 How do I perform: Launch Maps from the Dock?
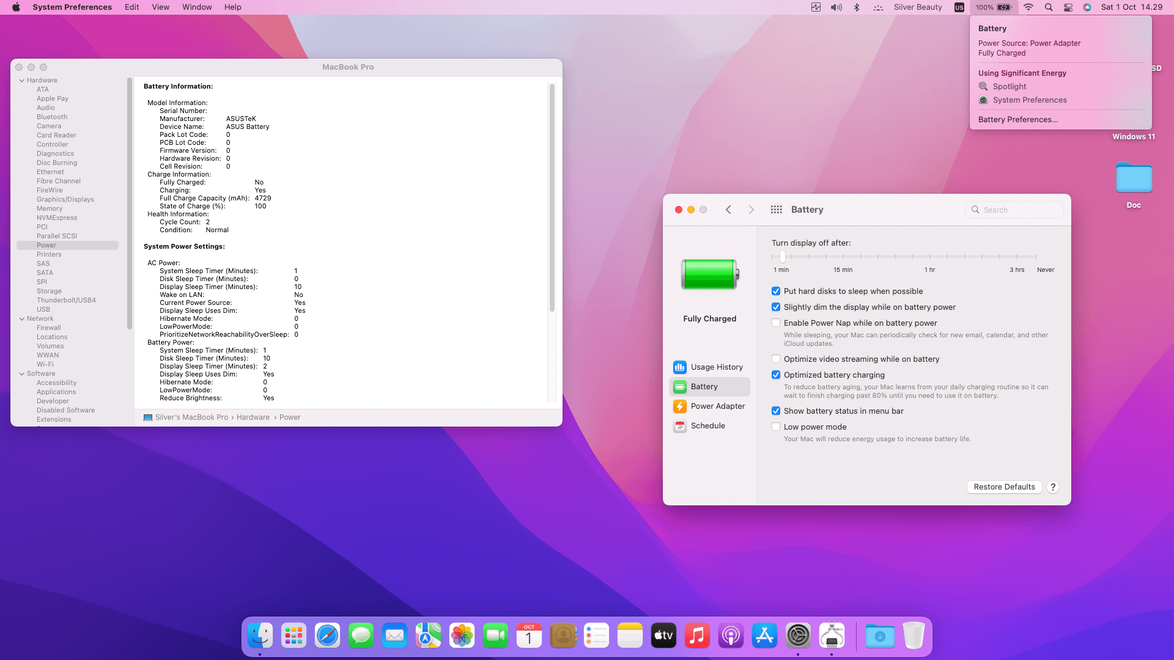[x=429, y=636]
